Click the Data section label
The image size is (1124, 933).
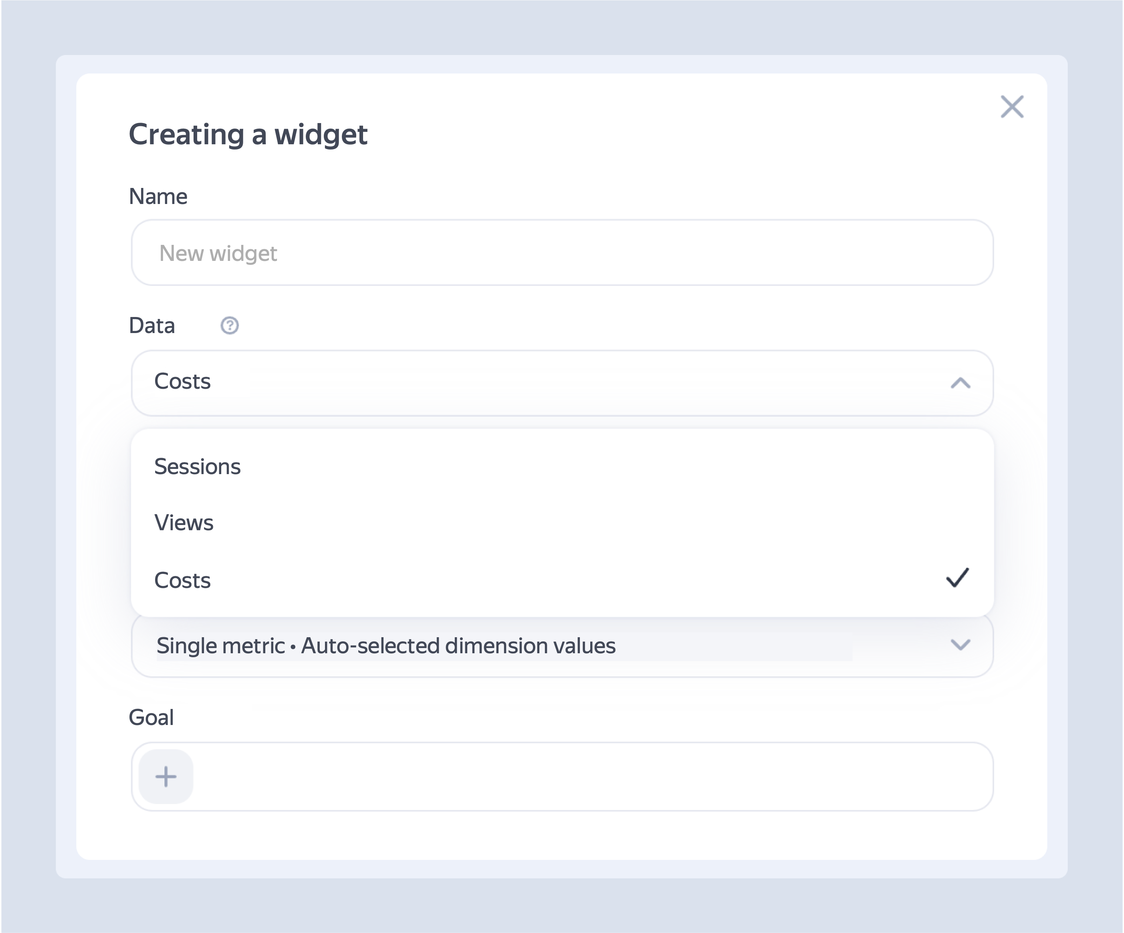(x=152, y=325)
